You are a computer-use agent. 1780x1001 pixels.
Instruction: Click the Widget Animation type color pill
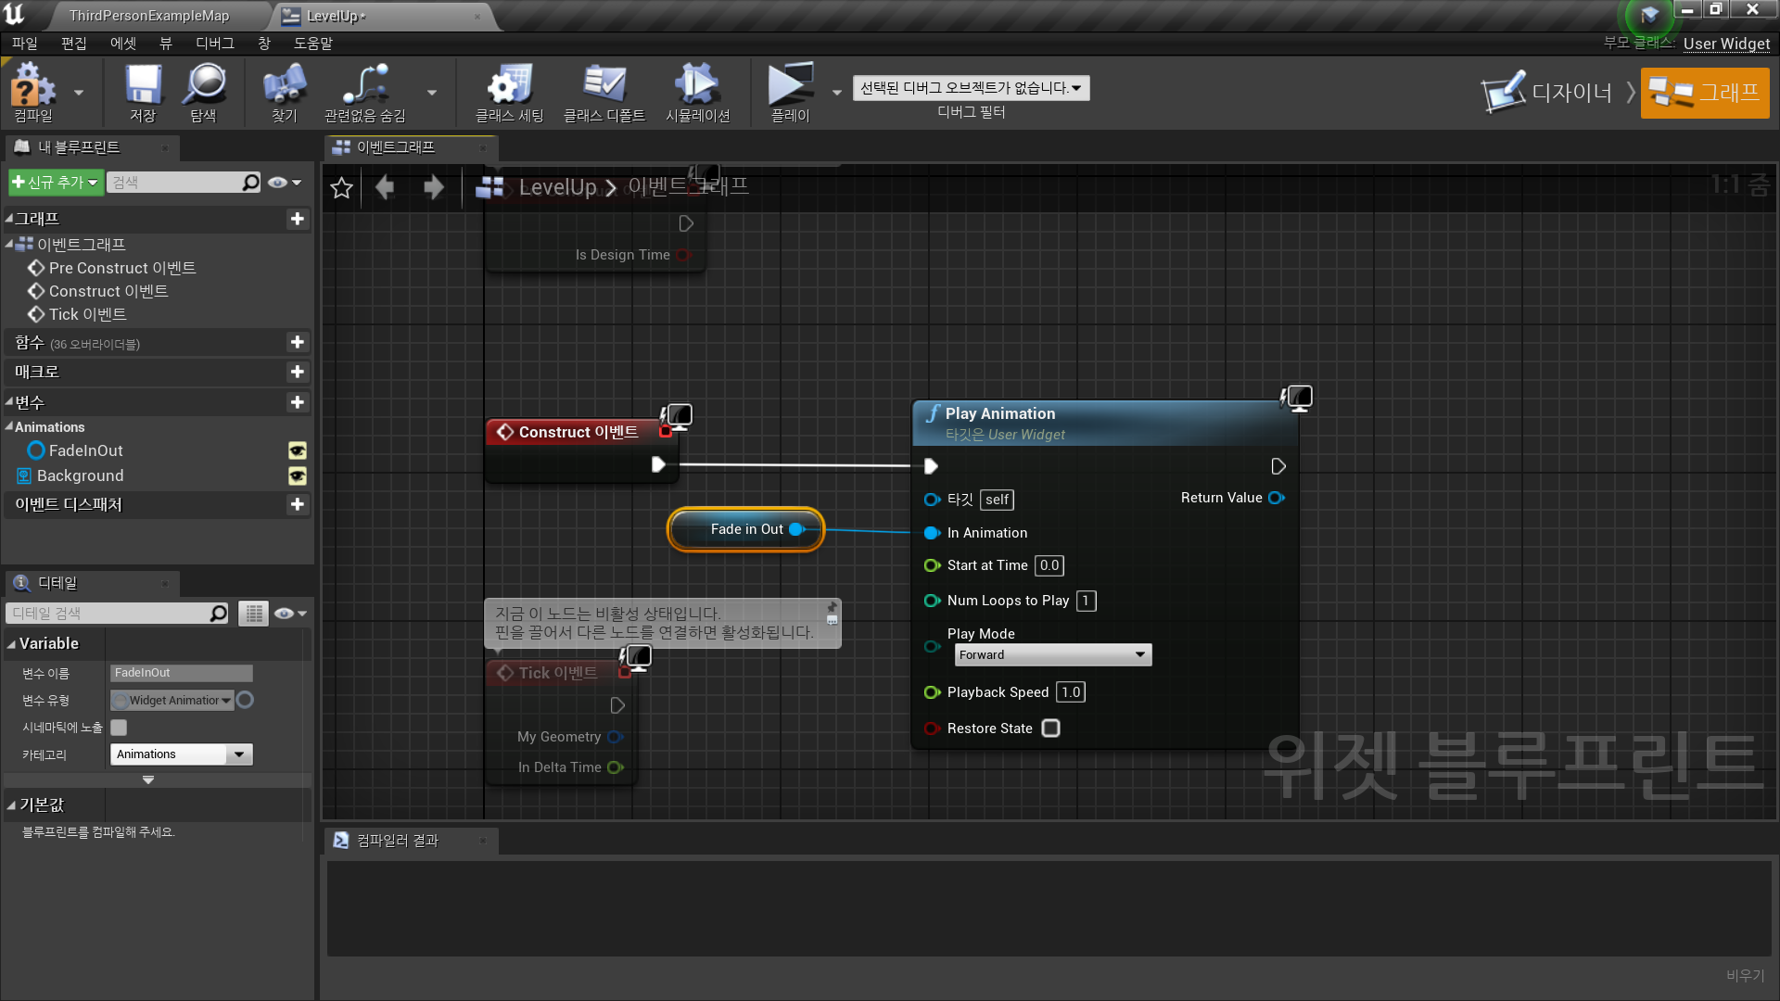(245, 701)
